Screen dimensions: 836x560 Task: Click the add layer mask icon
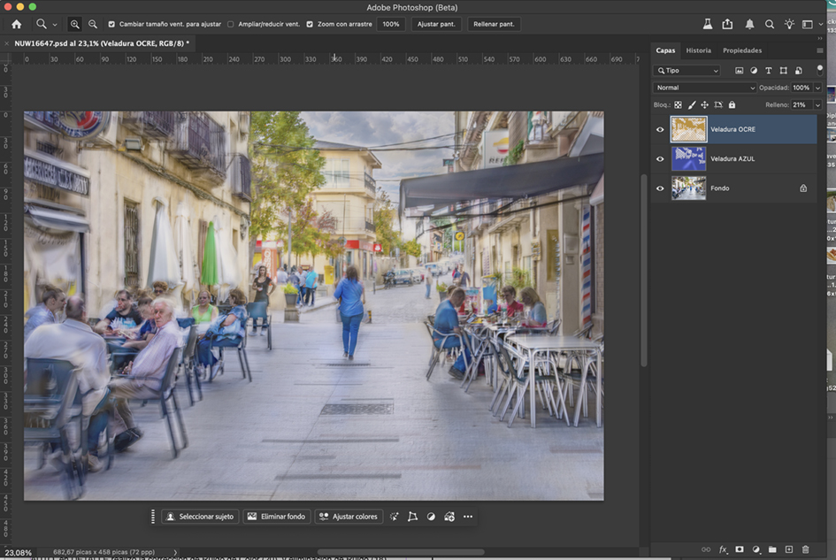(x=740, y=549)
